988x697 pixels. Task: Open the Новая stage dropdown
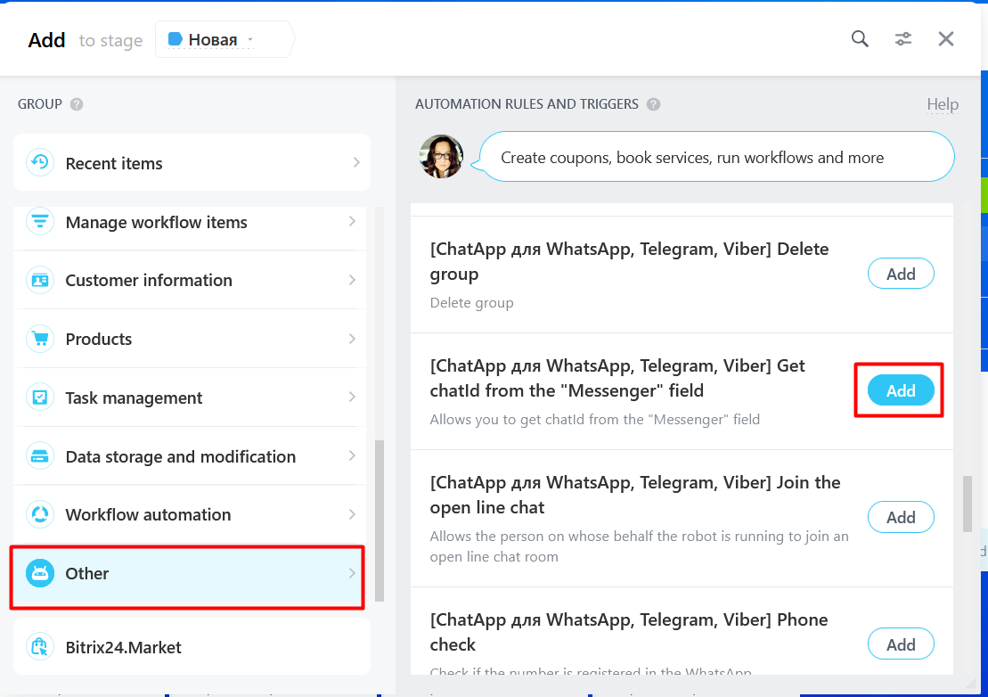click(224, 39)
